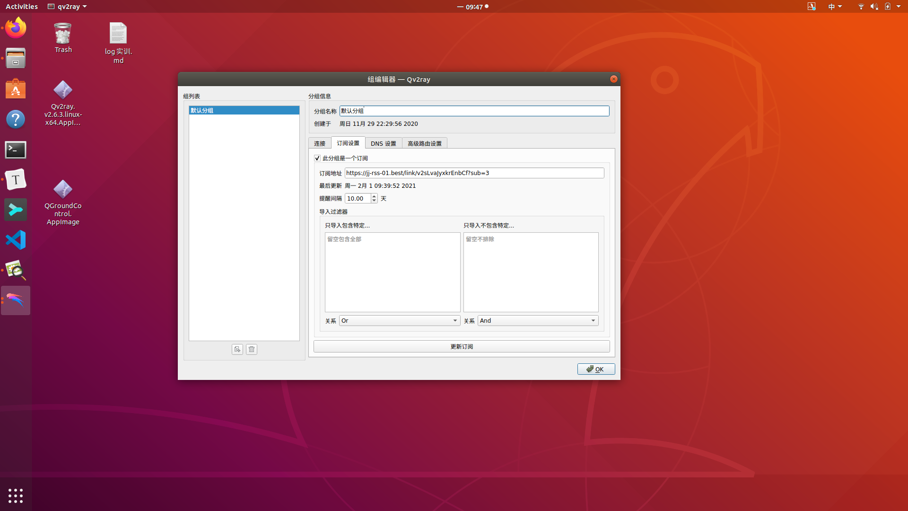
Task: Open the 高级路由设置 tab
Action: click(x=424, y=143)
